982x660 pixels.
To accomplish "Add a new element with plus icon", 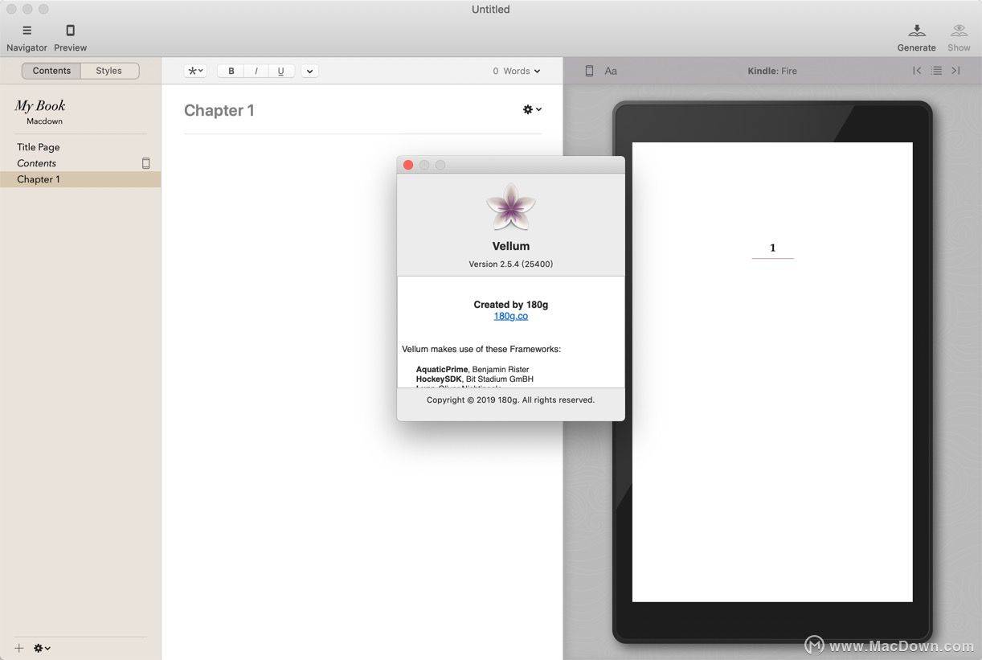I will pos(19,648).
